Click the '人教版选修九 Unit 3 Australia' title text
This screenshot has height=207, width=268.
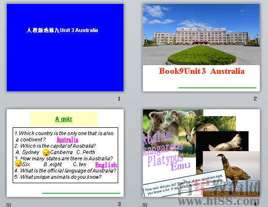(62, 30)
